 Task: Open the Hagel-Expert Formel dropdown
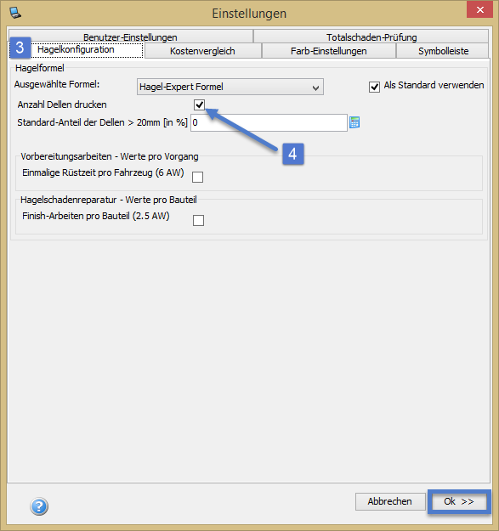(x=230, y=87)
